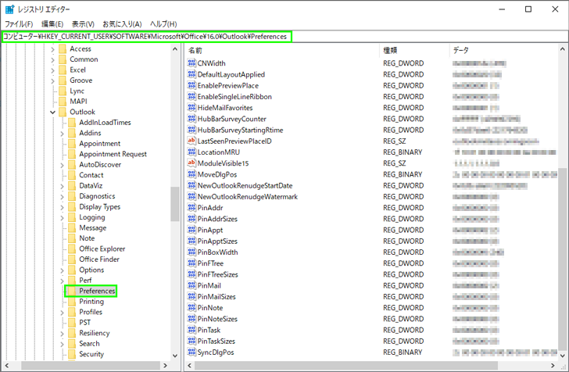Open the ファイル(F) menu
This screenshot has height=372, width=569.
[19, 24]
